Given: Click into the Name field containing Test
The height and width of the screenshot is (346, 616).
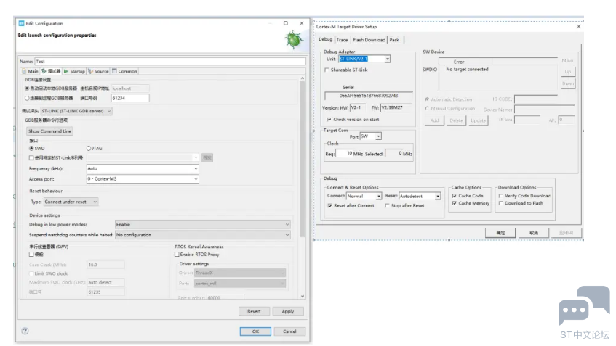Looking at the screenshot, I should coord(170,62).
